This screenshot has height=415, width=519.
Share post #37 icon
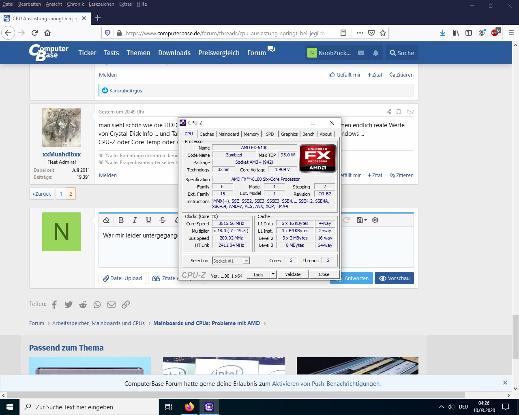tap(389, 111)
